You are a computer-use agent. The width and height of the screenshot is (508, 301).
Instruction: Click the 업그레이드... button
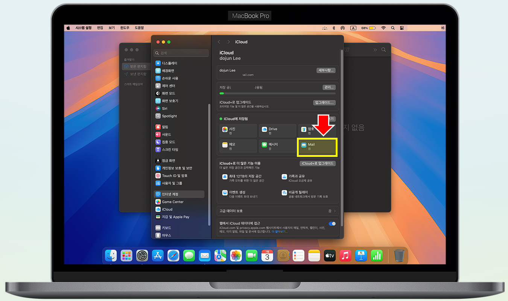click(324, 102)
